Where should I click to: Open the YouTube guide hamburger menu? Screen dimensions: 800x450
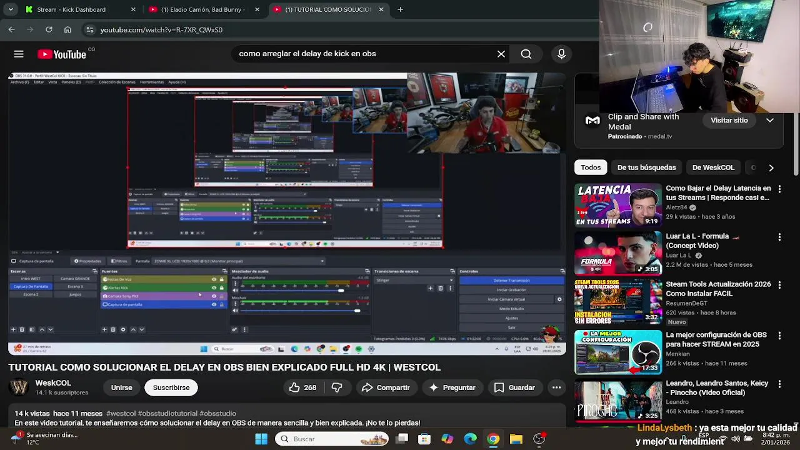[x=19, y=54]
